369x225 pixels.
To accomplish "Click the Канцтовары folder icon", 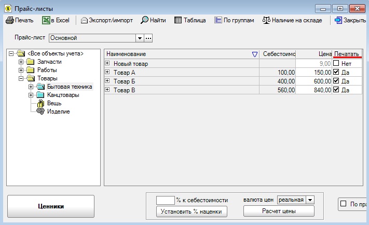I will coord(40,95).
